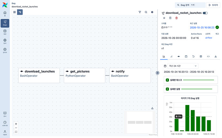
Task: Click the v1 Dag version text
Action: click(162, 48)
